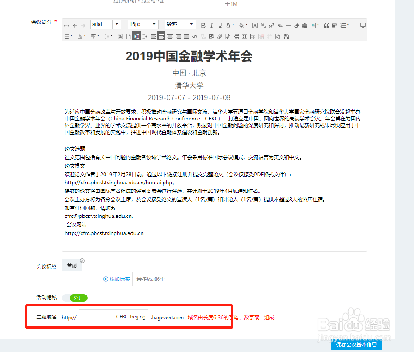414x352 pixels.
Task: Apply font color with A icon
Action: click(x=228, y=26)
